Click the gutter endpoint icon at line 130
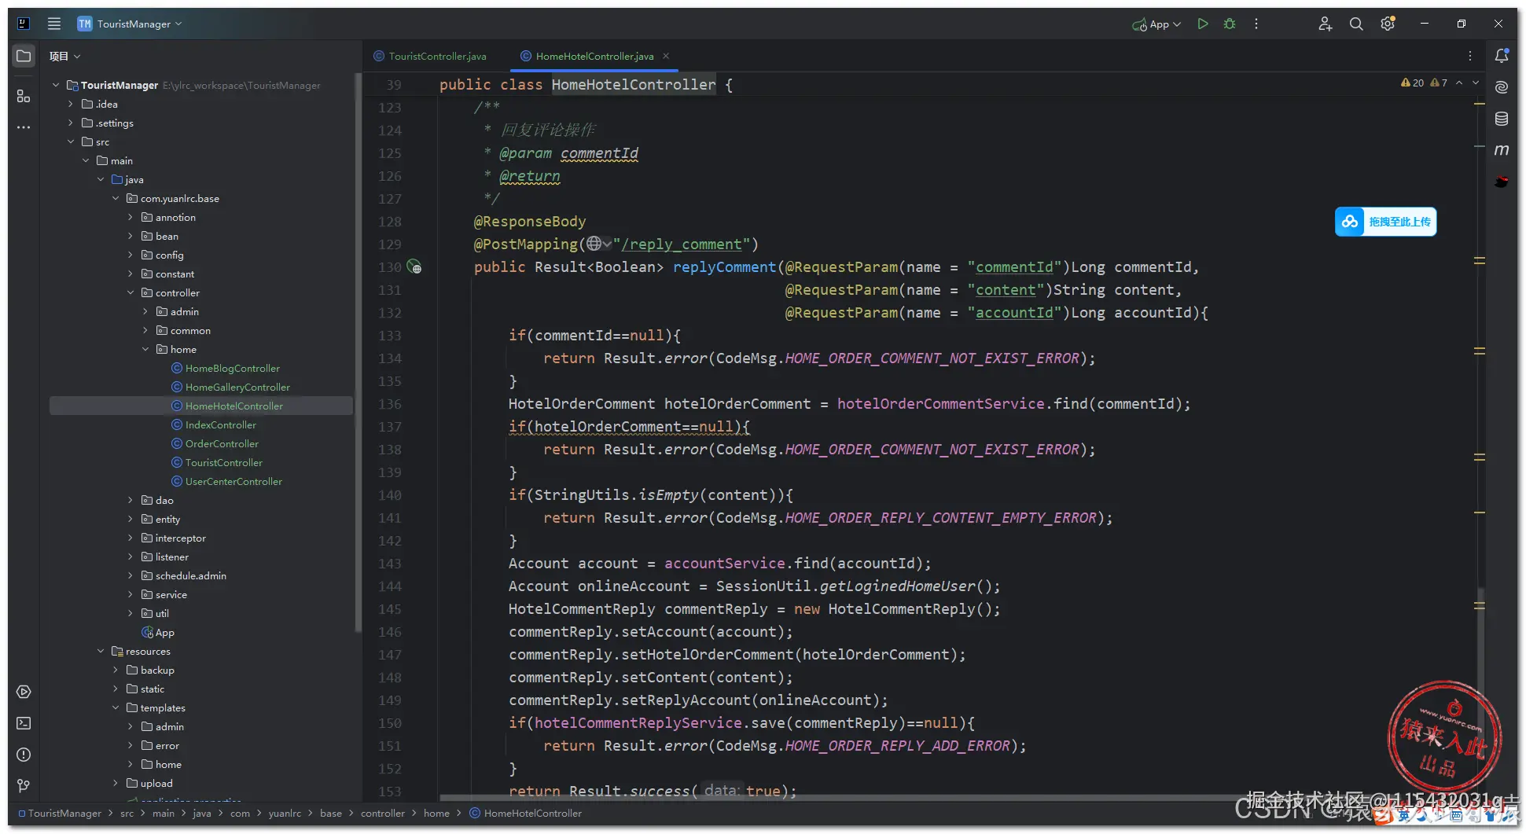The image size is (1526, 834). [x=414, y=267]
